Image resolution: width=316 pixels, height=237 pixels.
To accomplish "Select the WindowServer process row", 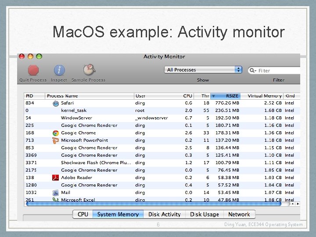I will point(162,118).
